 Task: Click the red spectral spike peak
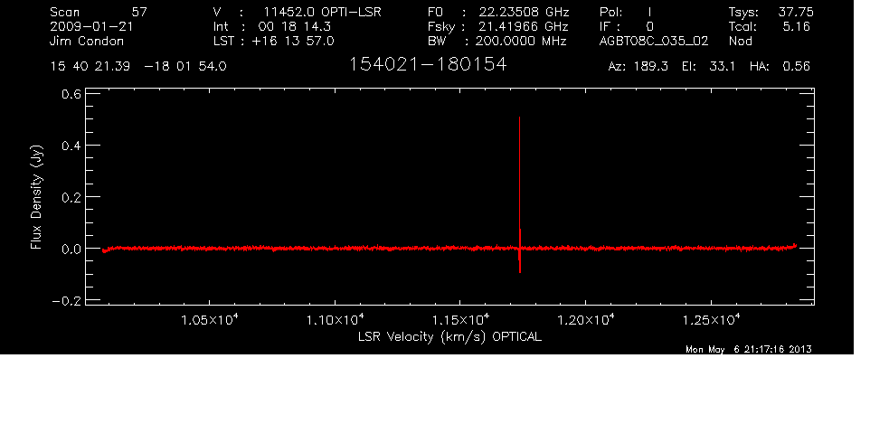tap(519, 118)
